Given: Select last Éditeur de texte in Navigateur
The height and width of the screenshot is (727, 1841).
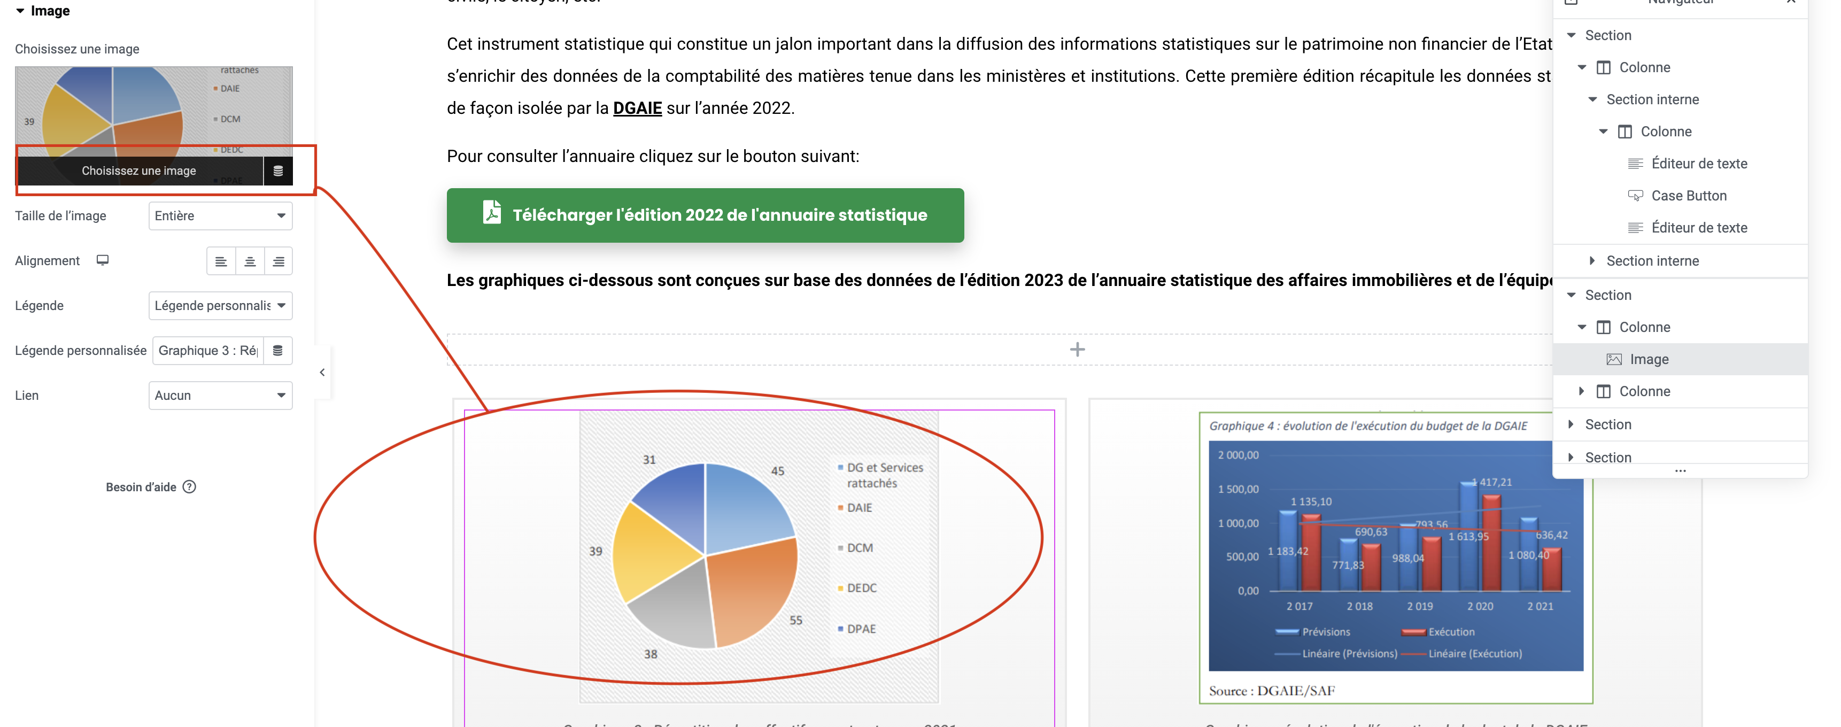Looking at the screenshot, I should pyautogui.click(x=1699, y=228).
